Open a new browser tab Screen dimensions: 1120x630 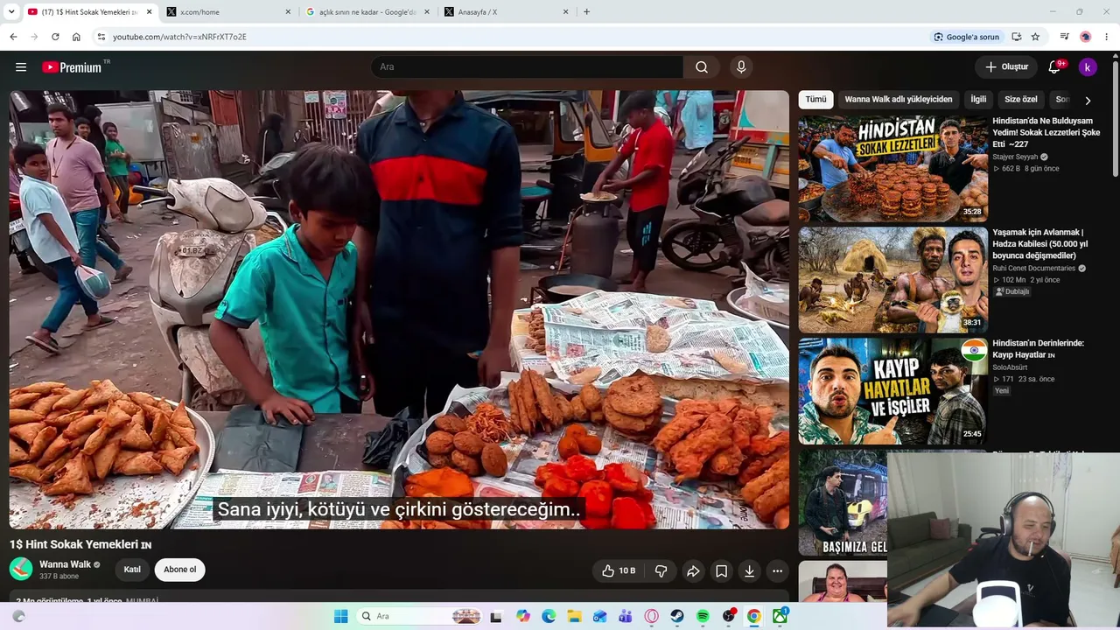click(586, 11)
